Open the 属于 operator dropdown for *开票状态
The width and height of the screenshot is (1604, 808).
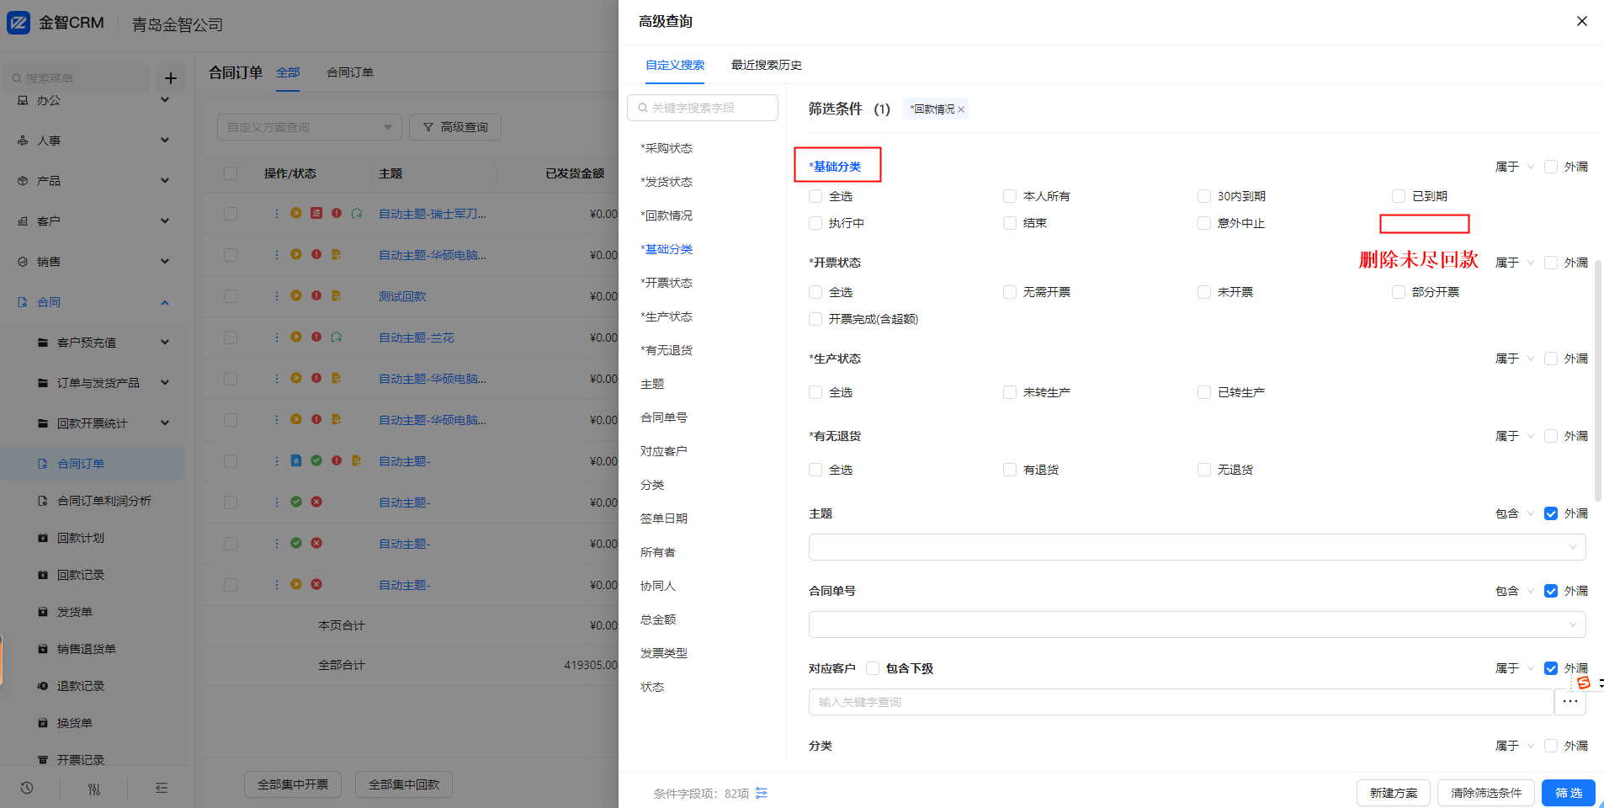(1515, 263)
